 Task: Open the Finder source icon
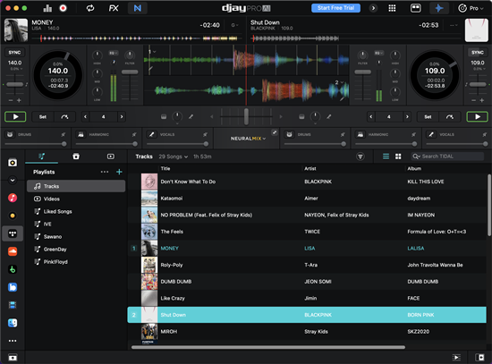tap(13, 323)
